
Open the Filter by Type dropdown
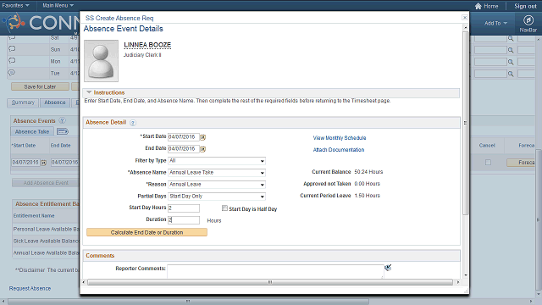click(217, 161)
